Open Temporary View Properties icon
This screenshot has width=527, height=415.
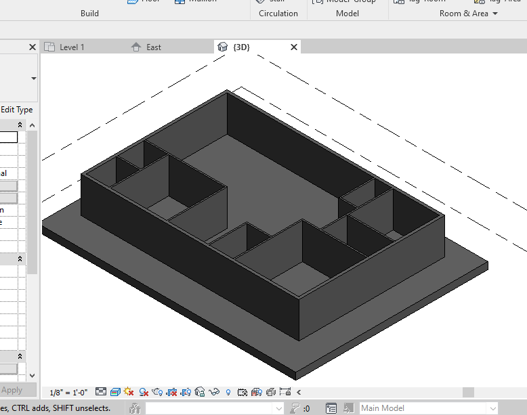click(243, 392)
